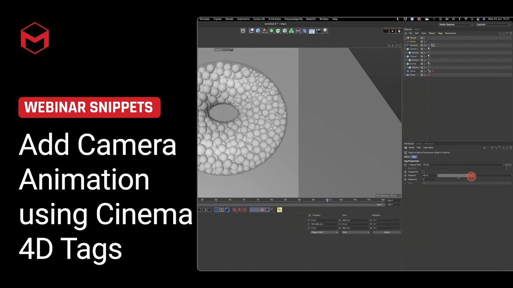This screenshot has height=288, width=513.
Task: Open Layouts dropdown
Action: point(493,24)
